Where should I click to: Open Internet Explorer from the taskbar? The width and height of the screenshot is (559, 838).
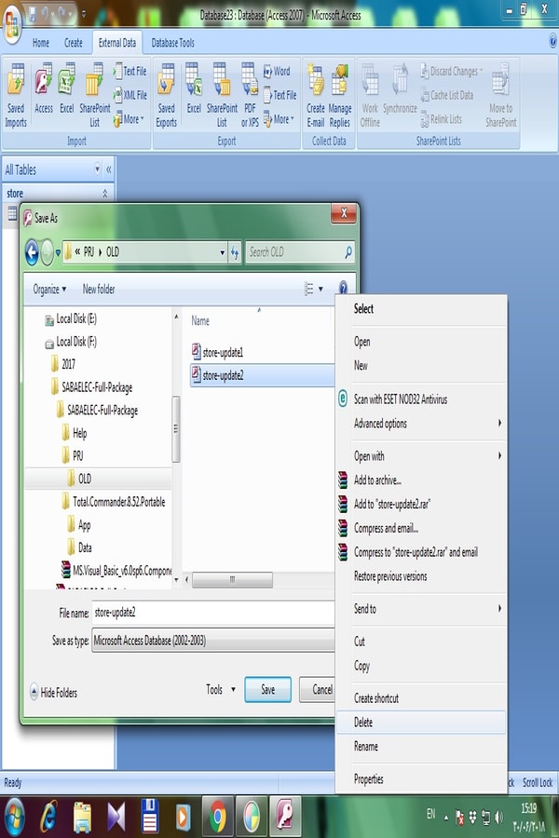pyautogui.click(x=49, y=816)
